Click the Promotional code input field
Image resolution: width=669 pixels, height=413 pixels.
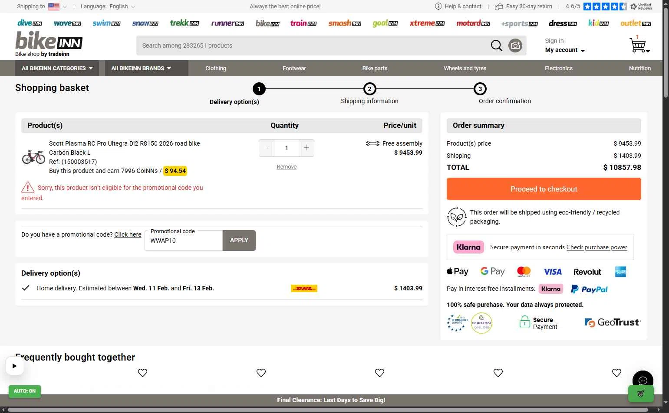[x=184, y=241]
